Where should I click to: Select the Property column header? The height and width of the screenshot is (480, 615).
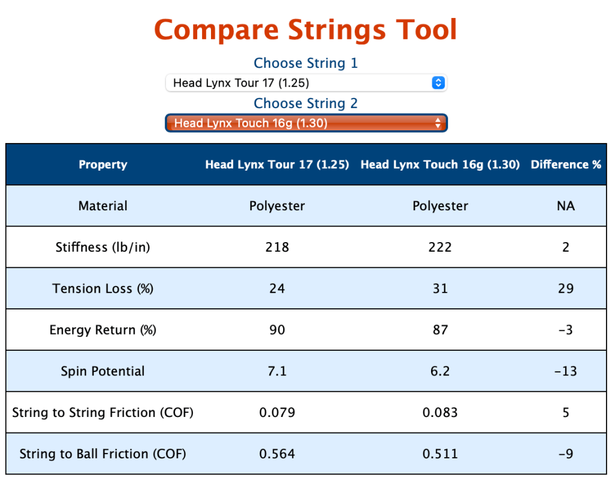103,165
